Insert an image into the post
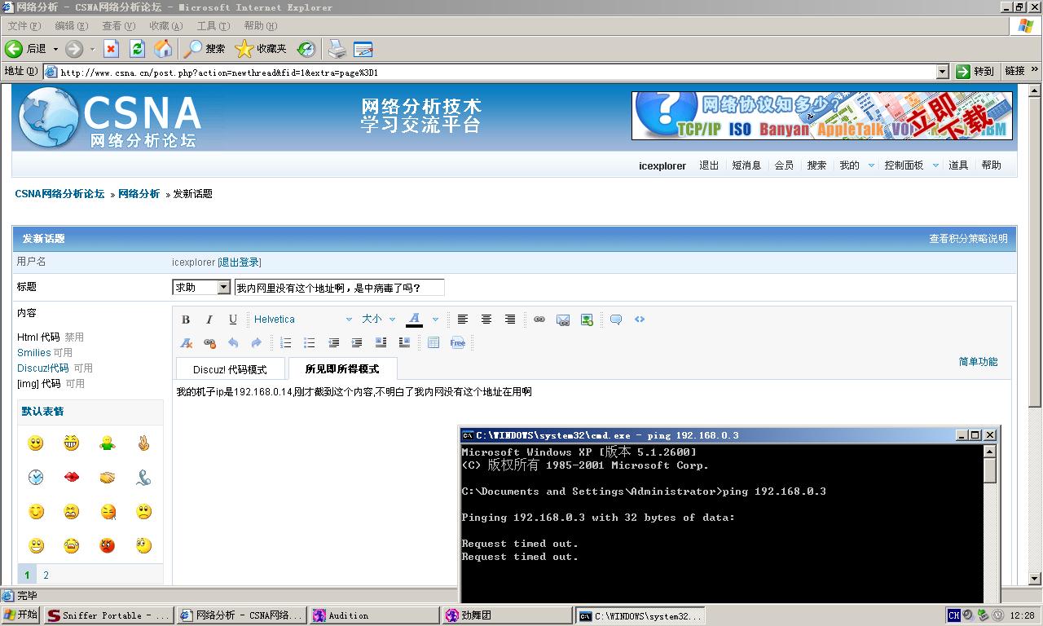 [x=587, y=320]
